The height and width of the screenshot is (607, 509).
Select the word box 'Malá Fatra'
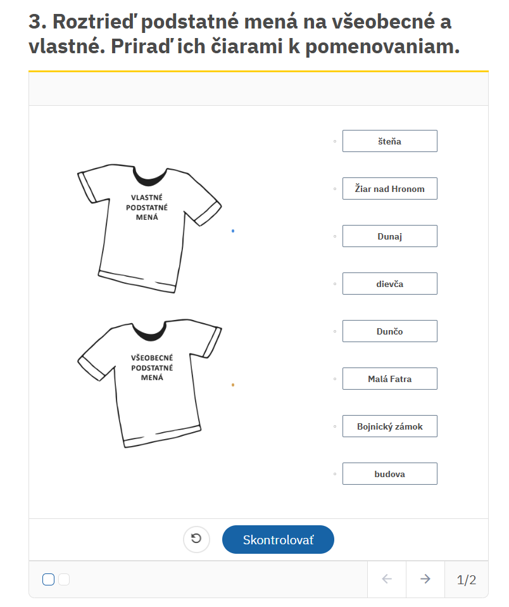point(390,379)
